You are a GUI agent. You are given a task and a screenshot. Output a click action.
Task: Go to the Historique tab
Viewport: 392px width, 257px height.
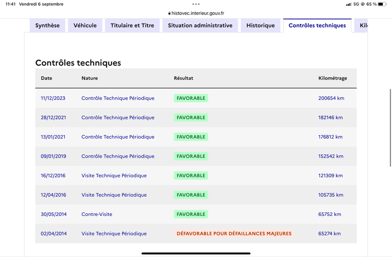click(x=261, y=25)
